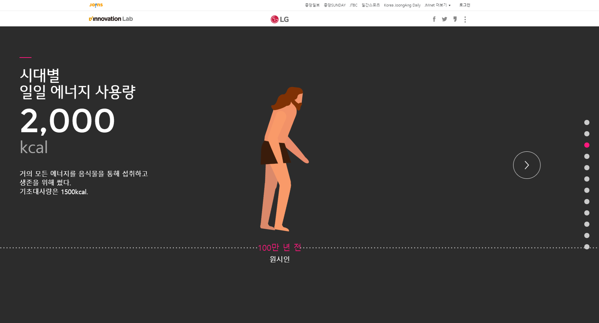Open the three-dot more options menu

coord(465,20)
